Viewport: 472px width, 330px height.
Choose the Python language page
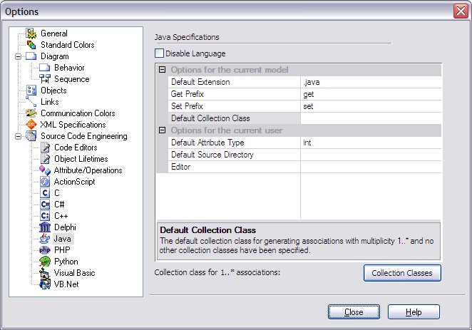pyautogui.click(x=66, y=262)
